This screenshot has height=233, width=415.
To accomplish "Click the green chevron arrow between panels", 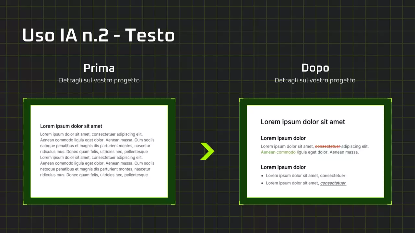I will [207, 151].
